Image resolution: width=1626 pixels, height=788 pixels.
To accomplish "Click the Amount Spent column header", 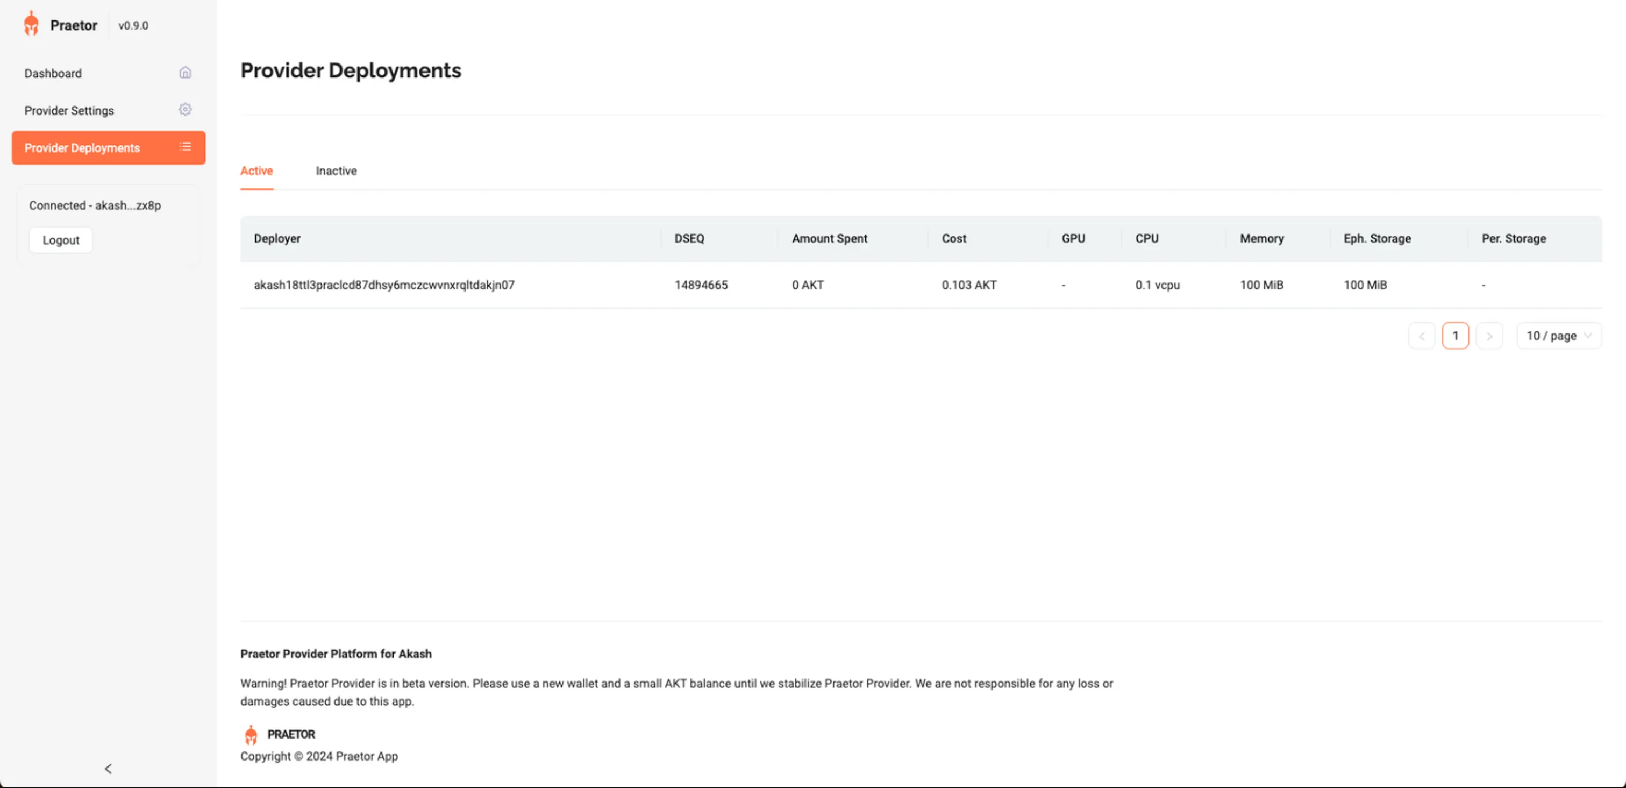I will point(829,239).
